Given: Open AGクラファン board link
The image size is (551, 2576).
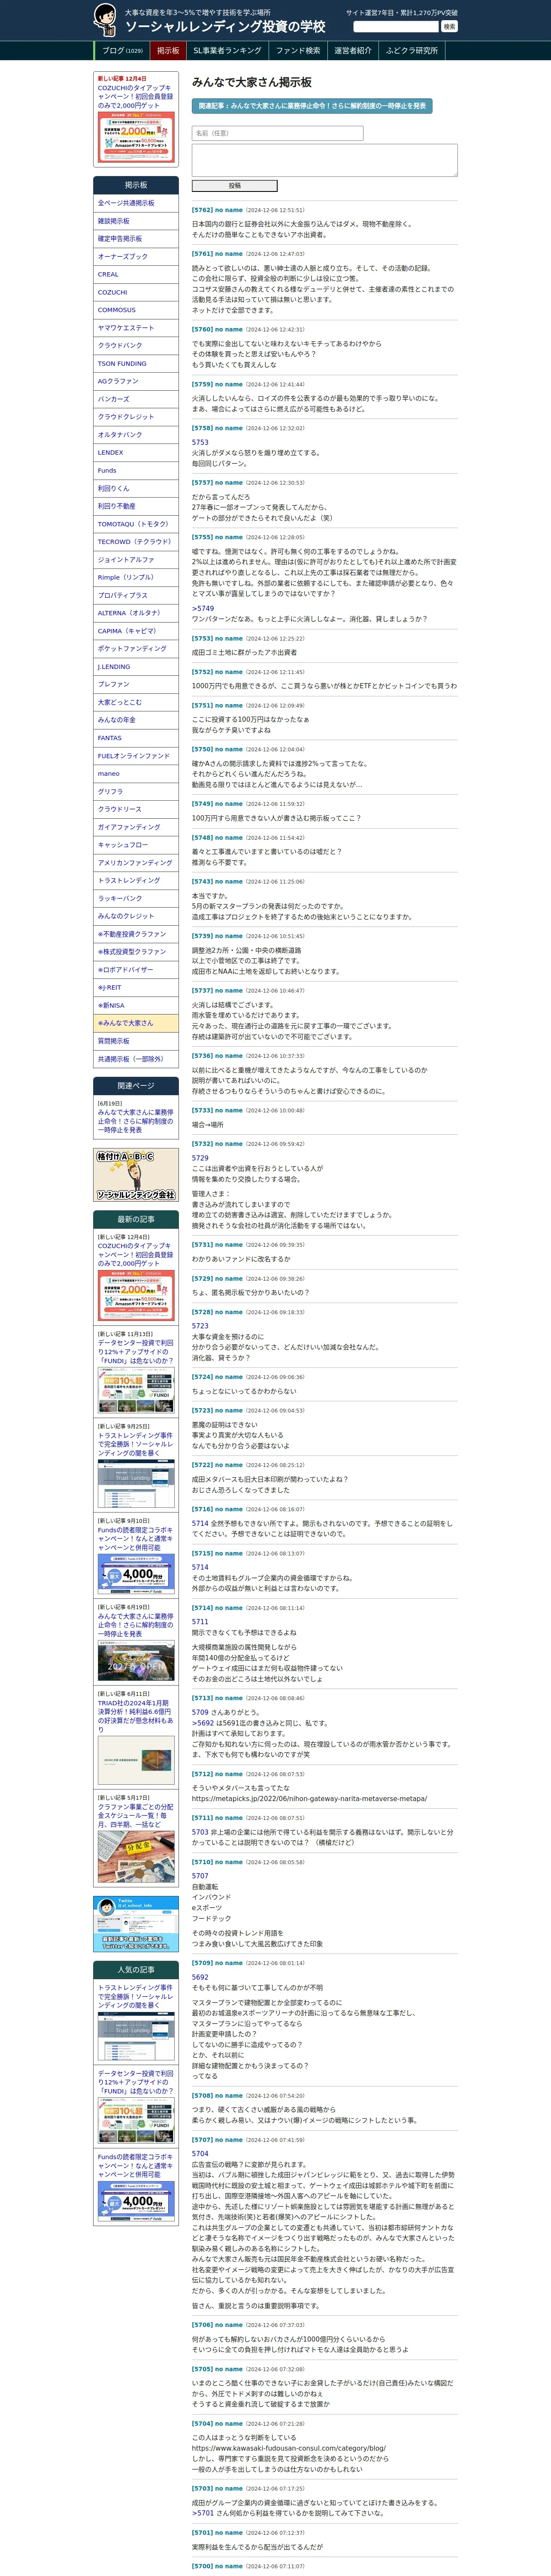Looking at the screenshot, I should pyautogui.click(x=136, y=381).
